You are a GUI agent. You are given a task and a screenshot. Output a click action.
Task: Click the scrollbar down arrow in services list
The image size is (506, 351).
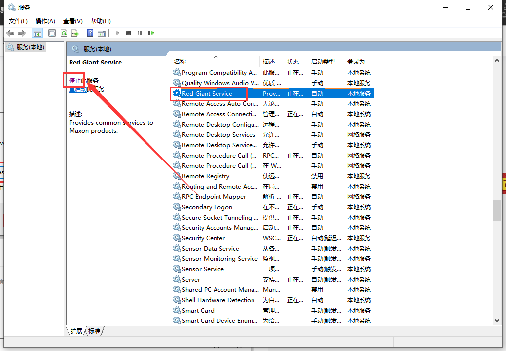497,321
